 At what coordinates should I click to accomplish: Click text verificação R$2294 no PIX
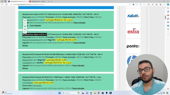click(x=56, y=60)
